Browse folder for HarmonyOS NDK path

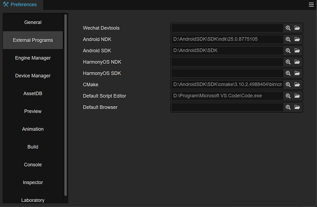[x=297, y=62]
